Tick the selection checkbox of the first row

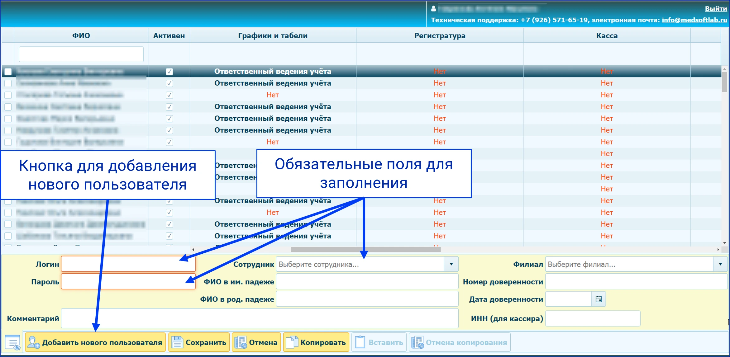pos(8,72)
